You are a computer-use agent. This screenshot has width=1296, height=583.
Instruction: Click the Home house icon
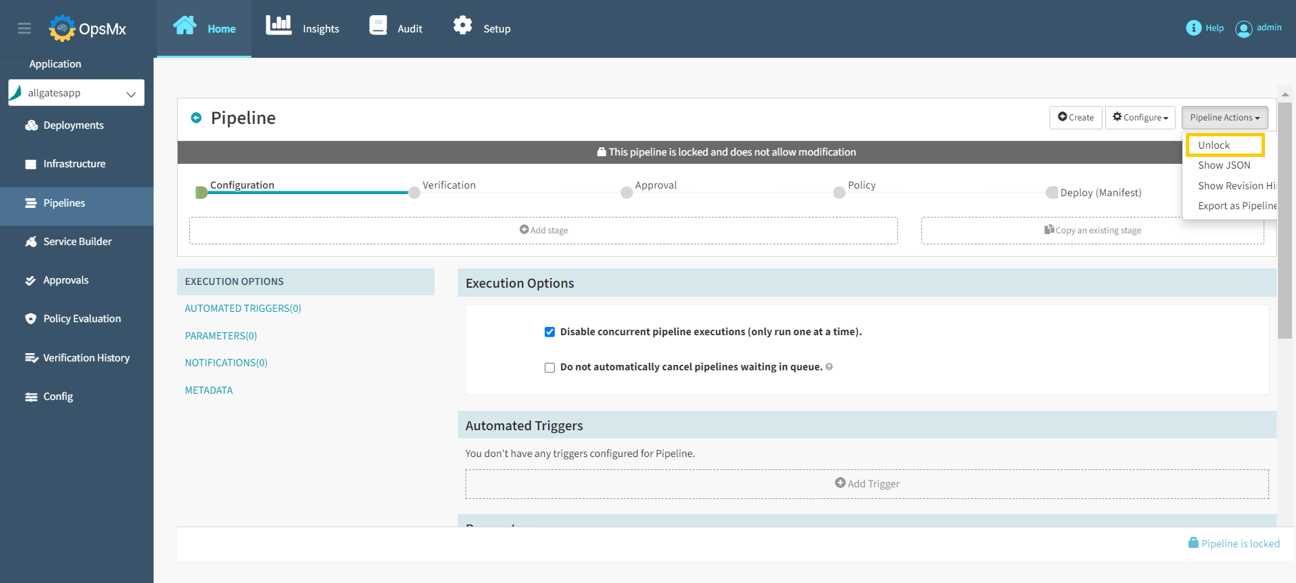coord(185,25)
